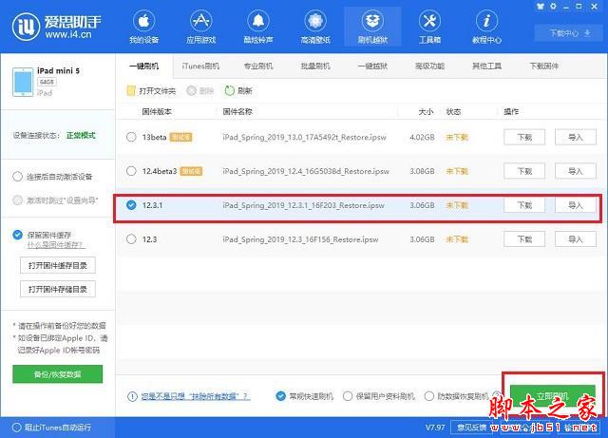
Task: Click iPad_Spring_2019_13.0_17A5492t_Restore.ipsw file name
Action: pos(304,137)
